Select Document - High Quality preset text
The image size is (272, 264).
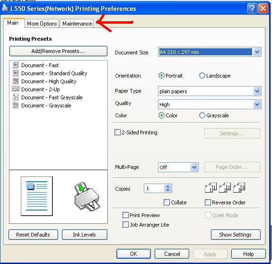pyautogui.click(x=49, y=81)
